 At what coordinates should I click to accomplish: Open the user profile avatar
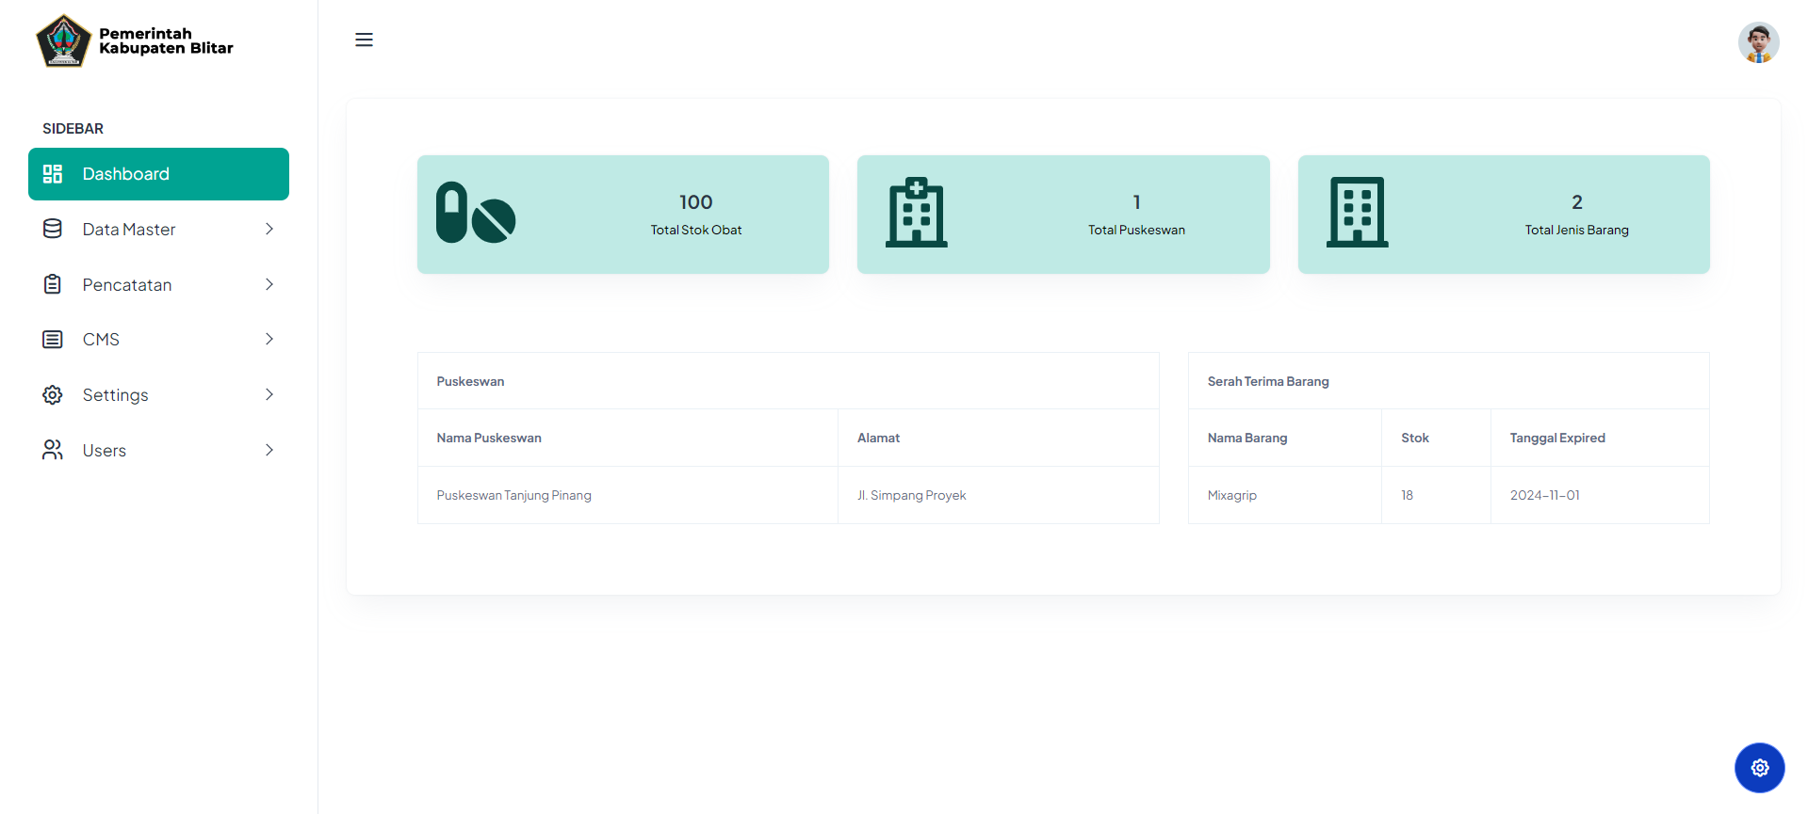pos(1757,43)
